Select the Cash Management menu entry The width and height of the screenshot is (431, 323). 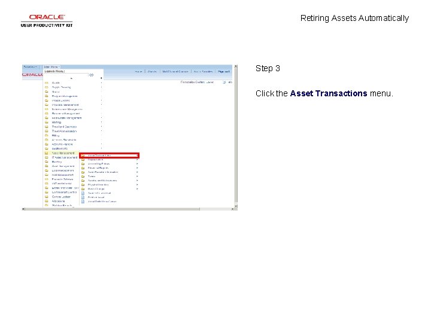coord(63,166)
